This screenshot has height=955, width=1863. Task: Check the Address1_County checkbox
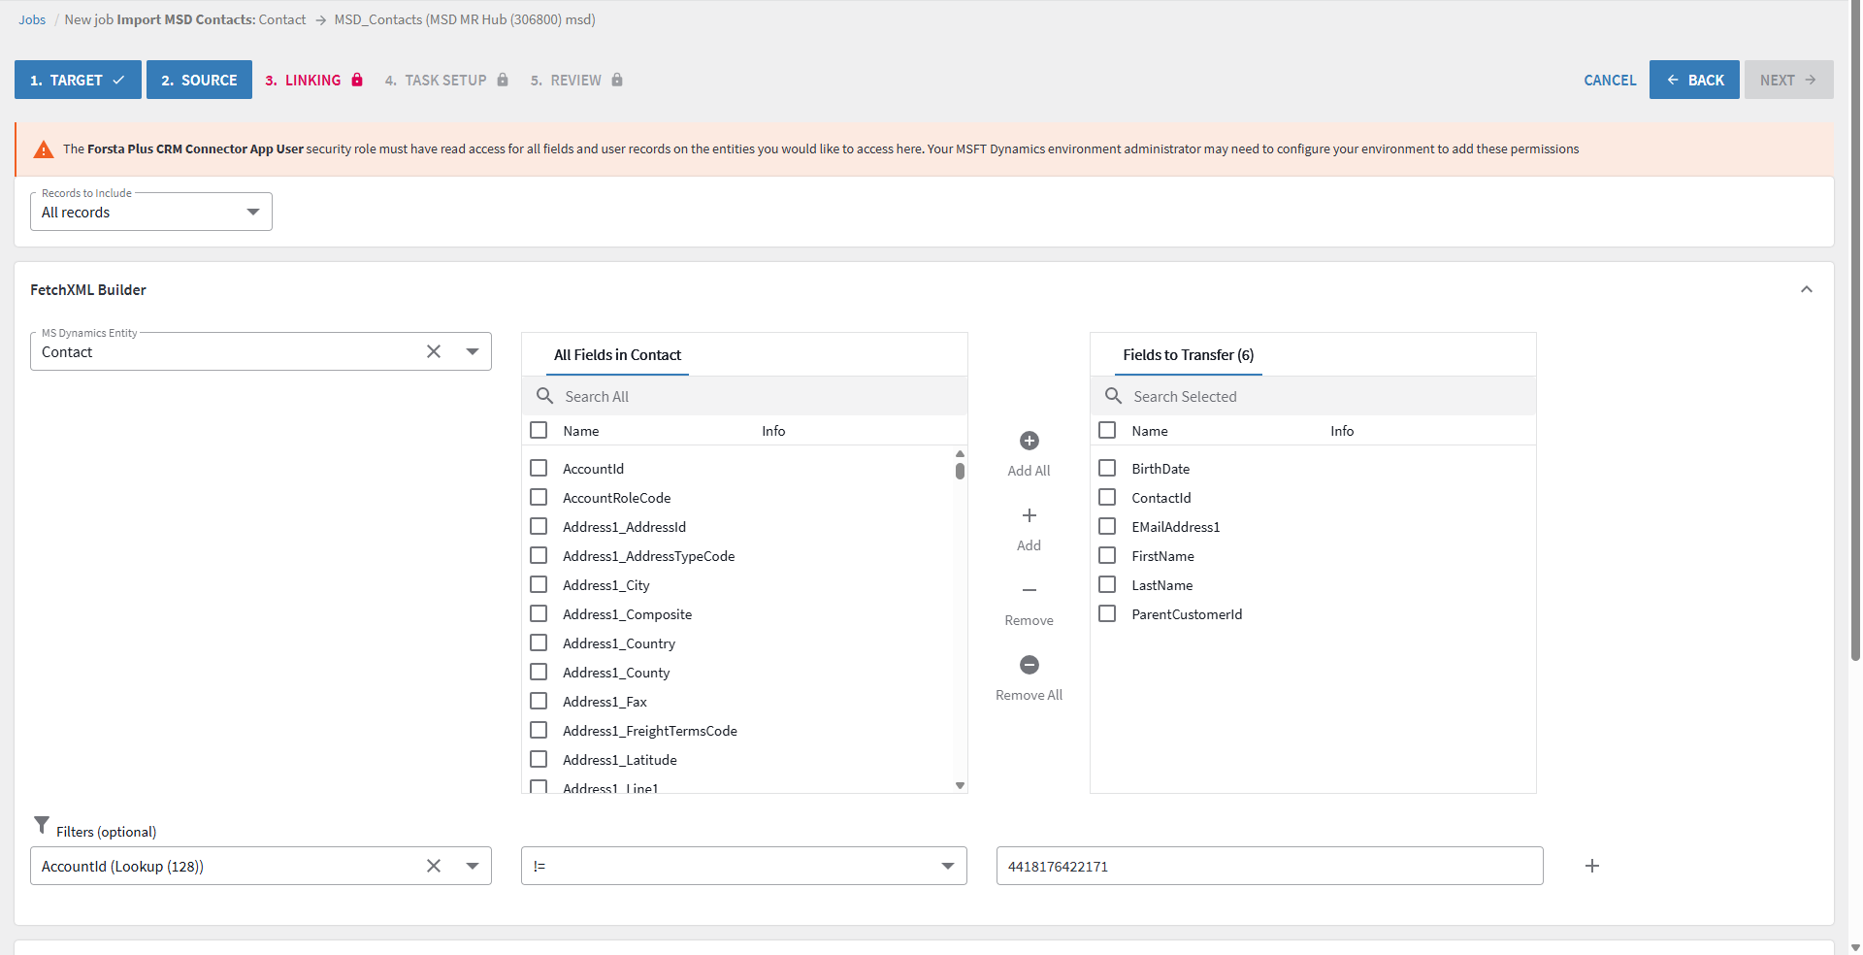(x=539, y=672)
